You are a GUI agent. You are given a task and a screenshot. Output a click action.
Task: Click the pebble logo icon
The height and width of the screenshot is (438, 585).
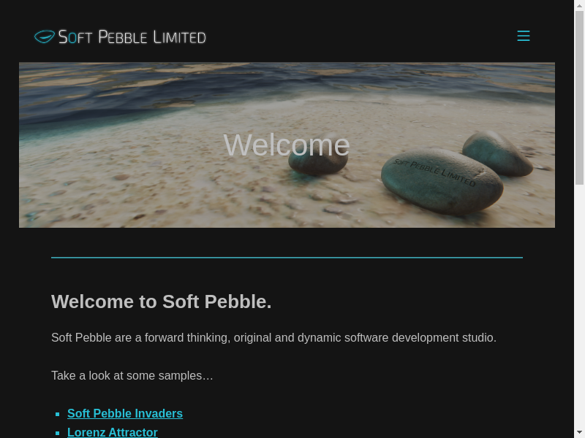point(44,36)
